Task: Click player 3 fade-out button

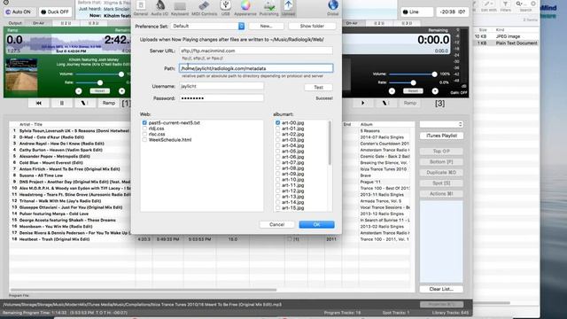Action: point(386,103)
